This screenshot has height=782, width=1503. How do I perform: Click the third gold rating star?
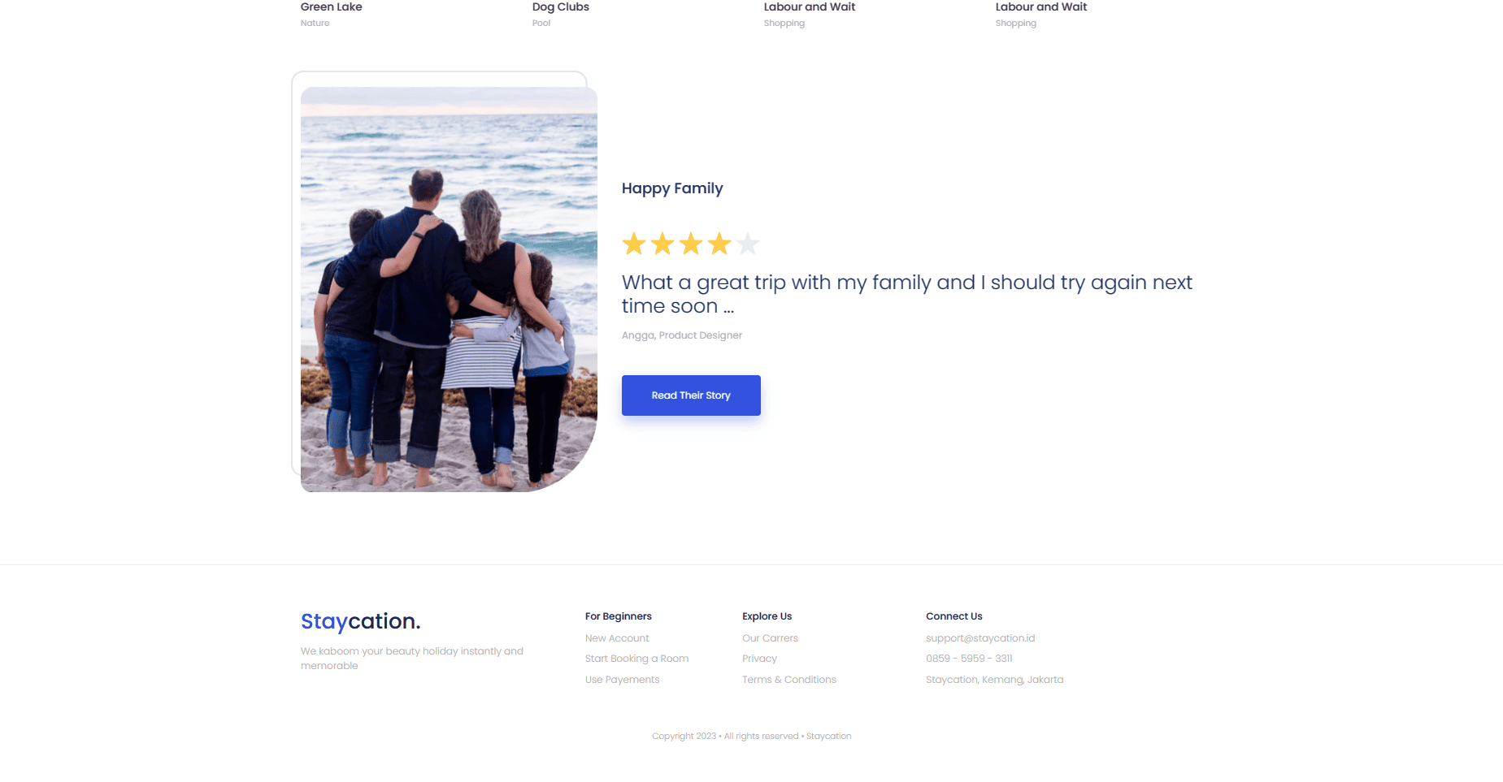pos(691,244)
